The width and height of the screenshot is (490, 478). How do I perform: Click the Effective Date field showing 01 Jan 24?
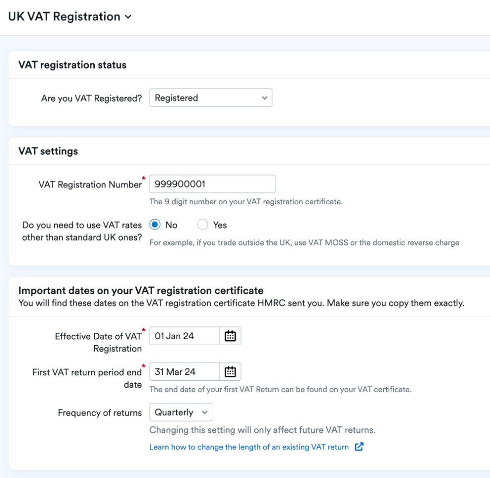(x=184, y=336)
